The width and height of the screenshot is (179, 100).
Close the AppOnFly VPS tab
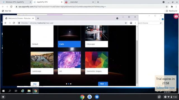coord(62,2)
